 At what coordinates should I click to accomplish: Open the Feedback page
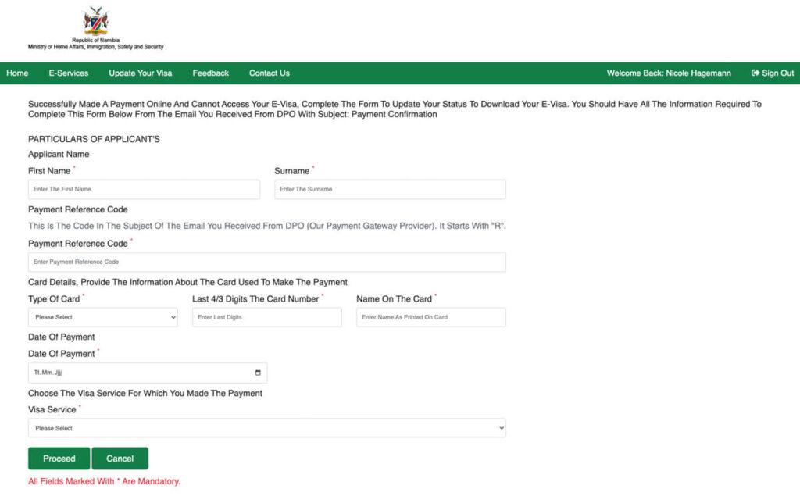pyautogui.click(x=211, y=73)
